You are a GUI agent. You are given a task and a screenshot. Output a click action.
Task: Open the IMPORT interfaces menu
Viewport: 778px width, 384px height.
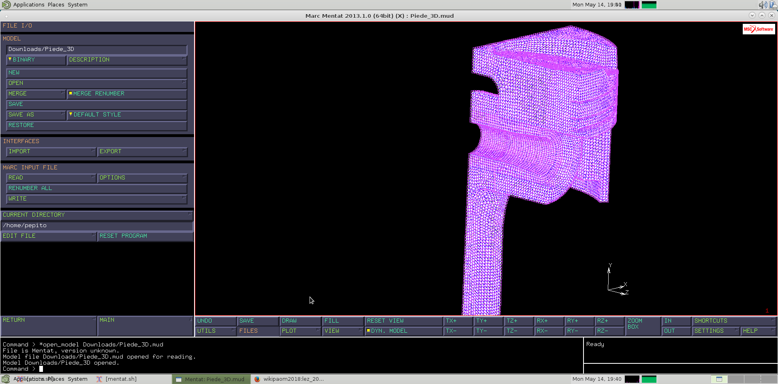click(51, 152)
